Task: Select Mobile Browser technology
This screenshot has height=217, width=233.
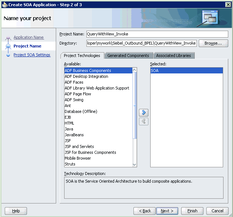Action: 98,158
